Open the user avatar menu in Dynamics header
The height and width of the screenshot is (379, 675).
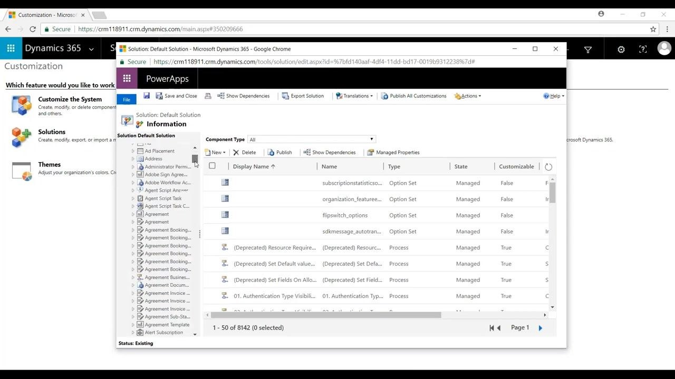point(664,48)
